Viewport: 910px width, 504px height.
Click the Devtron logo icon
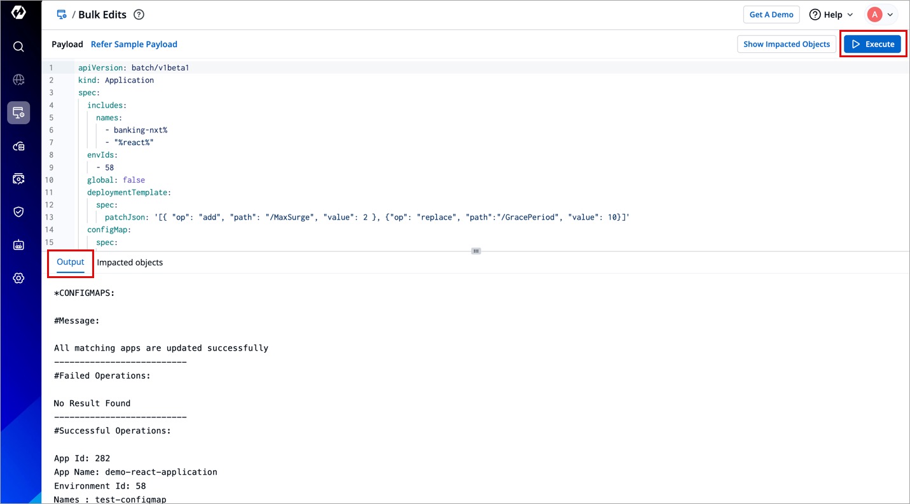(x=18, y=13)
